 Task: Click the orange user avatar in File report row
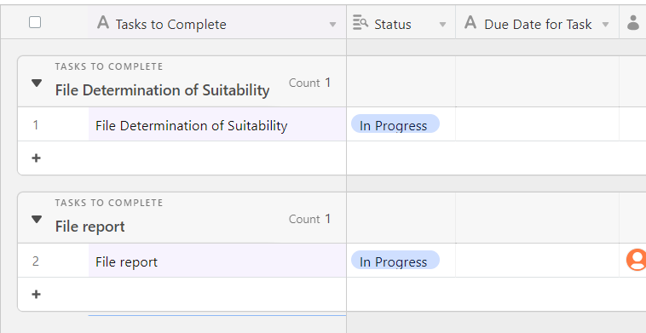636,260
